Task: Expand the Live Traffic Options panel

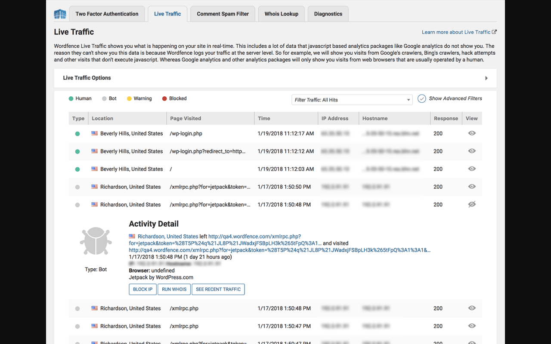Action: click(x=275, y=78)
